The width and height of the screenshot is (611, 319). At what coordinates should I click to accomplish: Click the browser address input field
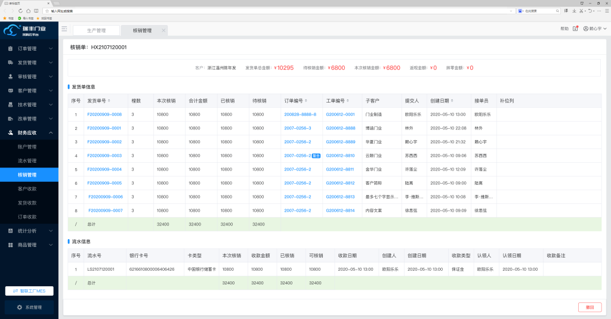[x=279, y=11]
